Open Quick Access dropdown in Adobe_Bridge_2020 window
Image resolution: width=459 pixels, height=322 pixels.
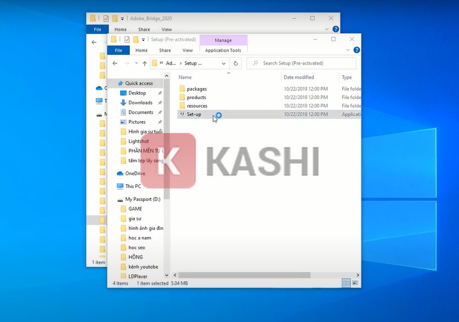(122, 19)
